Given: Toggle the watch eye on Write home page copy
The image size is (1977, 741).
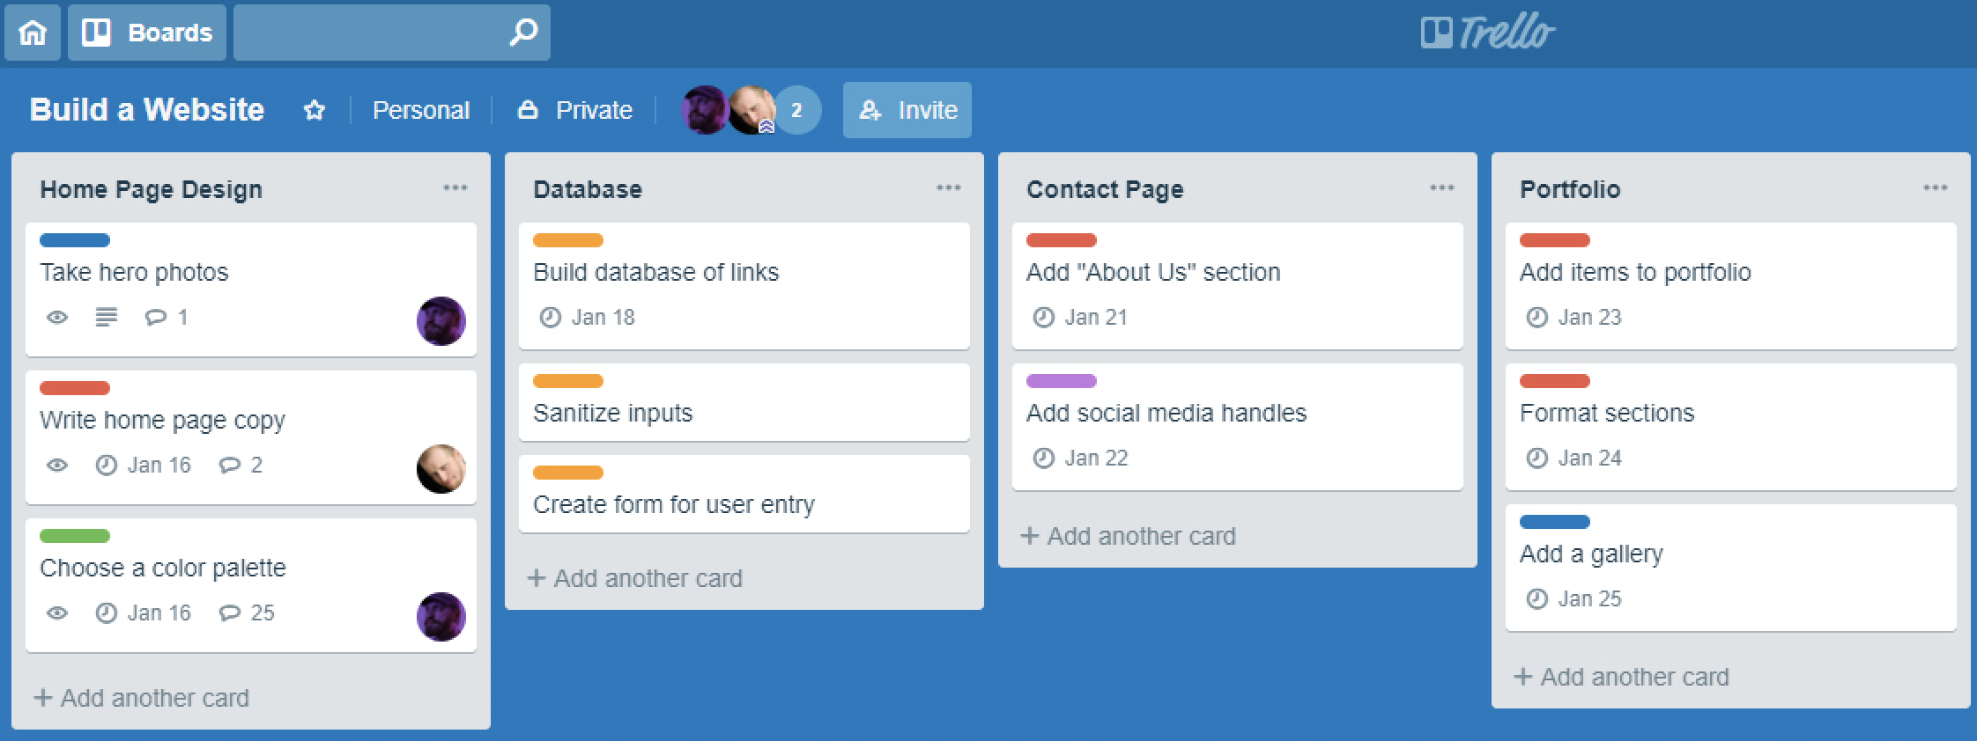Looking at the screenshot, I should [57, 465].
